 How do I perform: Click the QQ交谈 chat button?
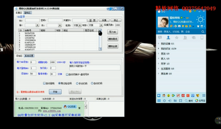[70, 106]
